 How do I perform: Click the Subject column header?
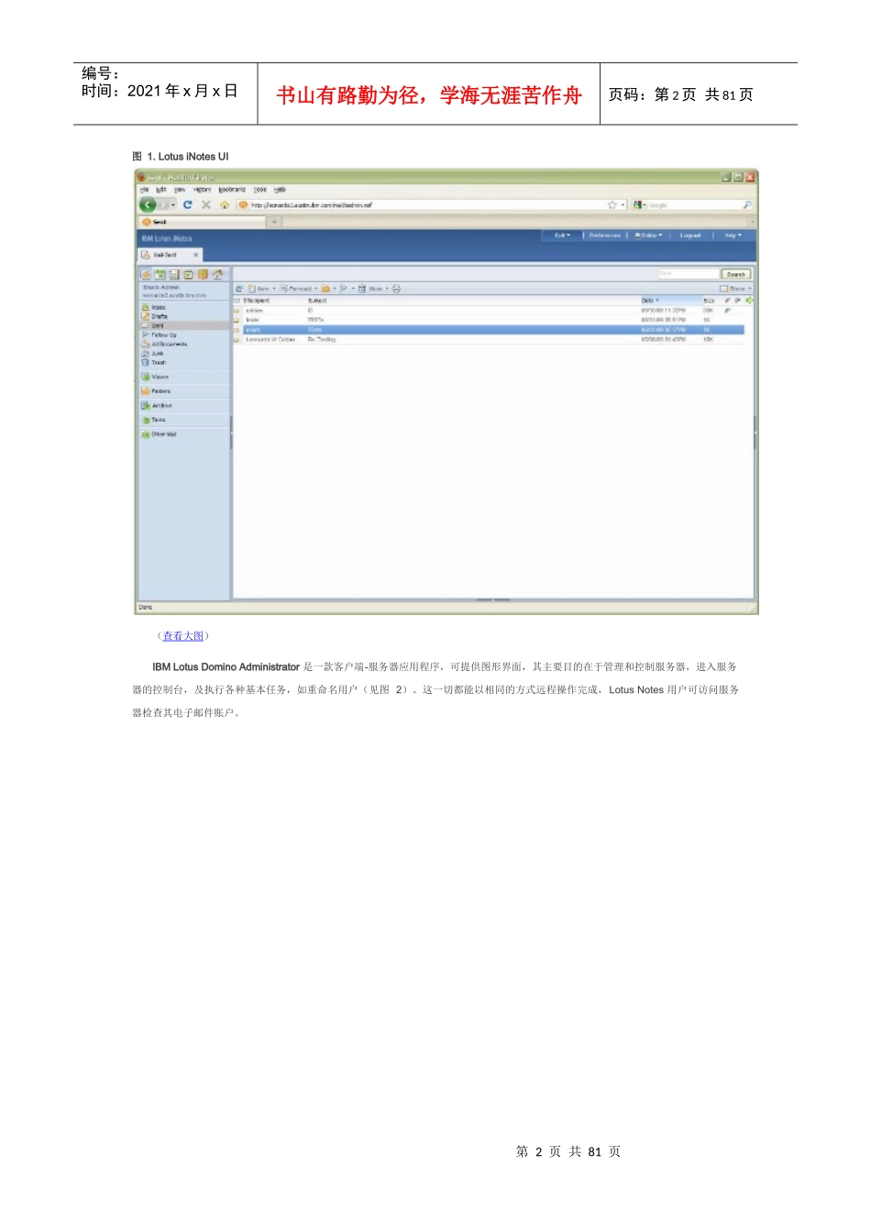(x=317, y=301)
